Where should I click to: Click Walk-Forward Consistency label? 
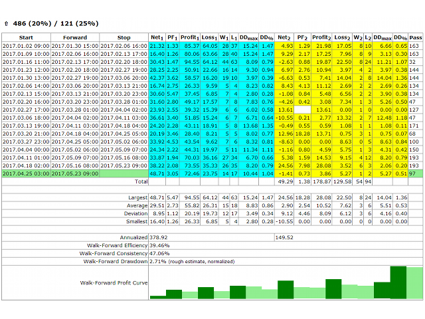pyautogui.click(x=114, y=253)
